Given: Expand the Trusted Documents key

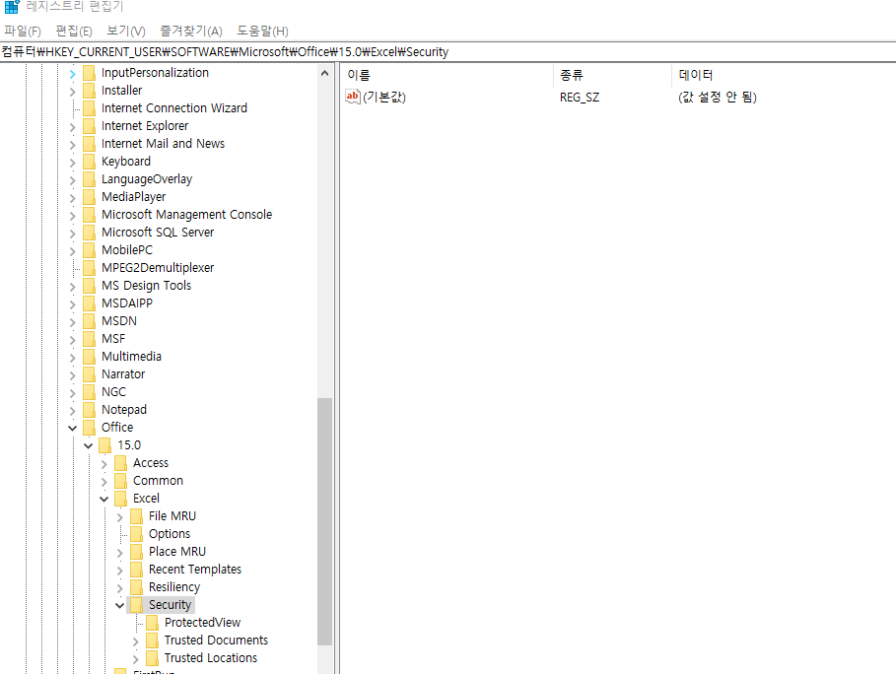Looking at the screenshot, I should click(x=135, y=641).
